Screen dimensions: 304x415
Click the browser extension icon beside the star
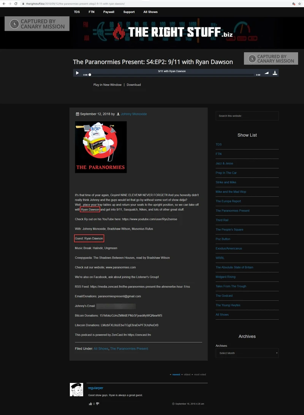click(294, 4)
